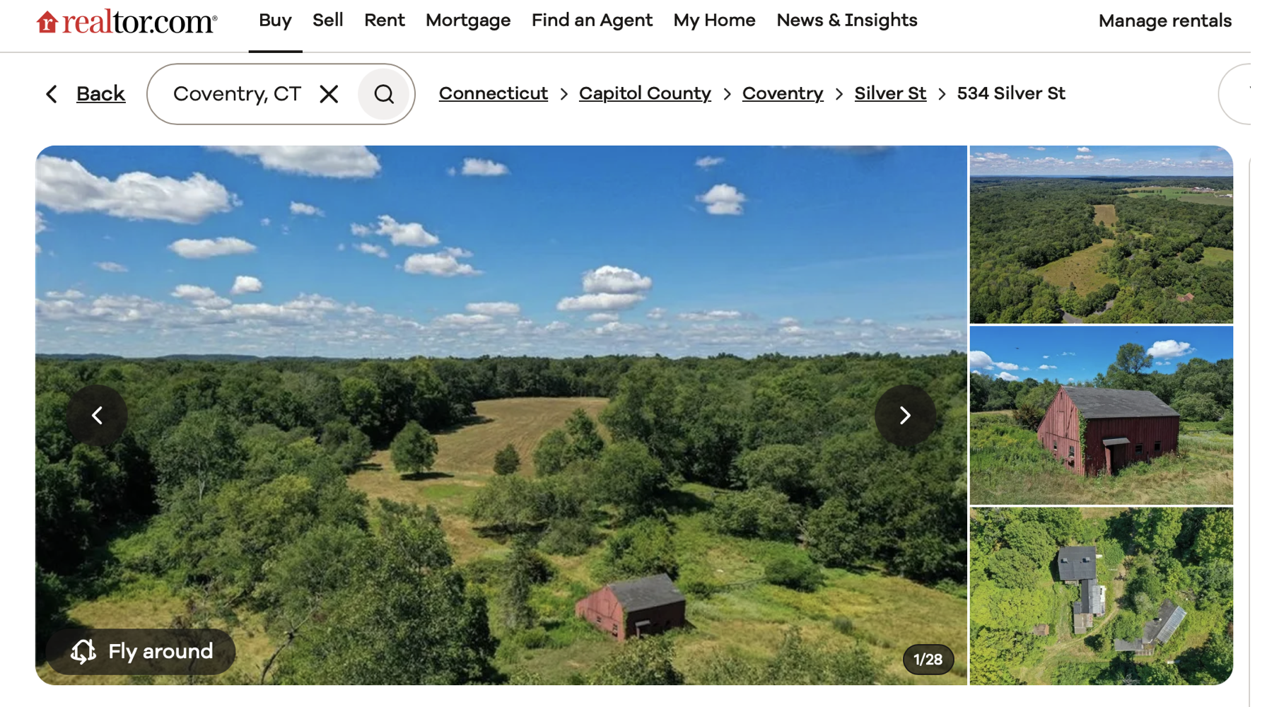Open the Sell menu

pyautogui.click(x=328, y=21)
